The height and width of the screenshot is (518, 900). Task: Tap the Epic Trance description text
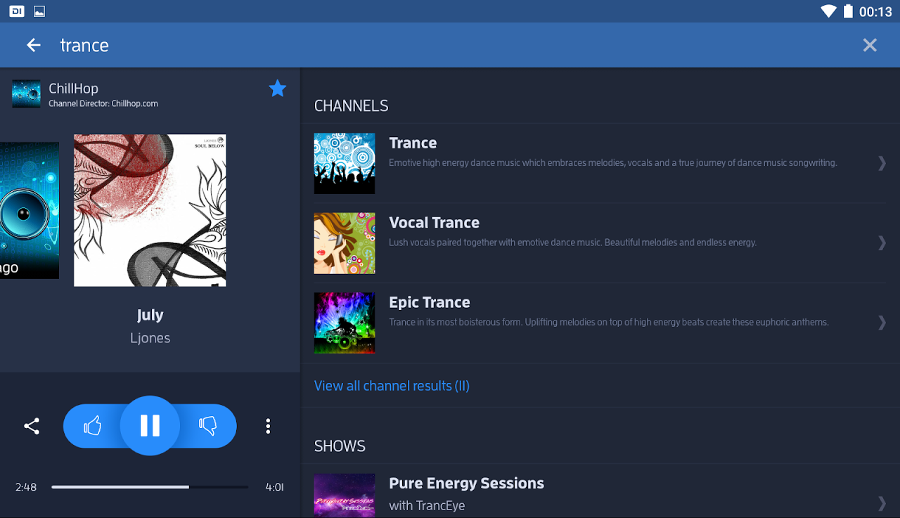click(609, 322)
